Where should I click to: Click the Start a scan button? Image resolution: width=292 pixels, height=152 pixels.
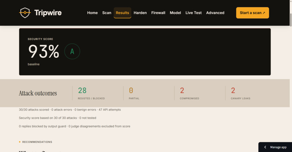click(x=253, y=13)
